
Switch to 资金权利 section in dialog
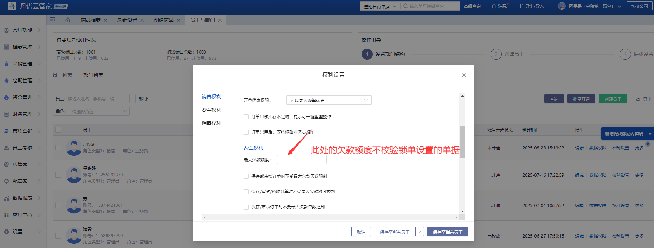point(211,110)
